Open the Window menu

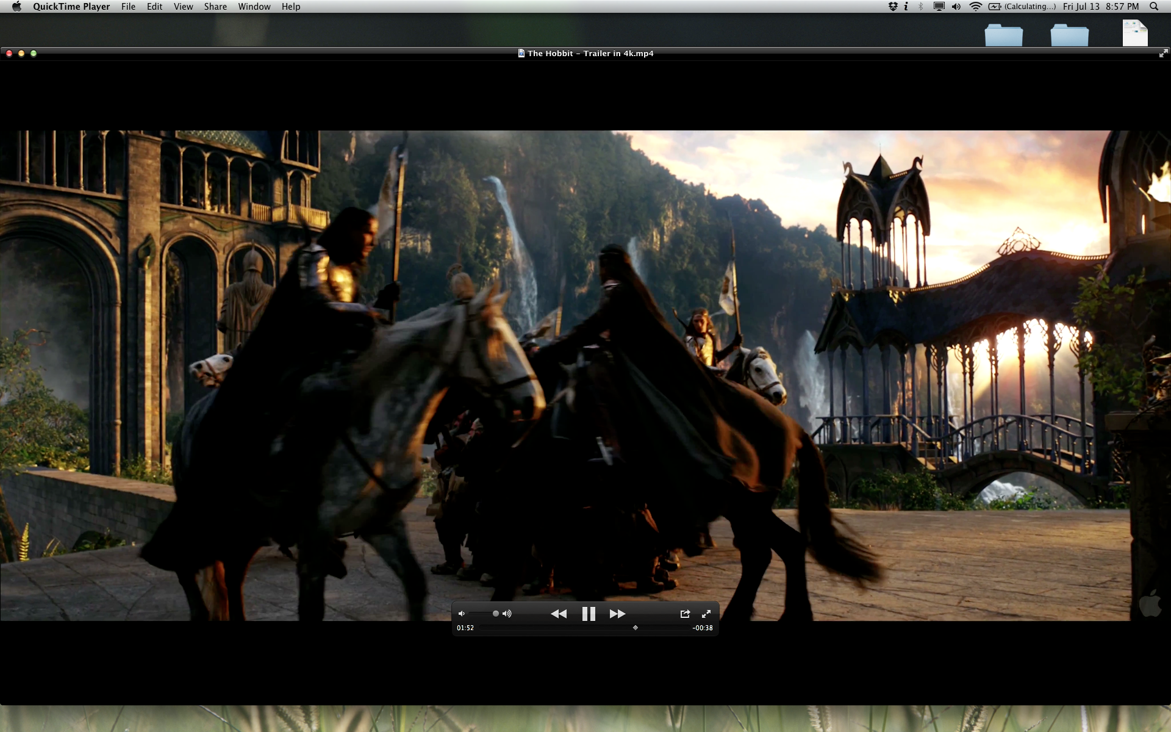pos(254,7)
